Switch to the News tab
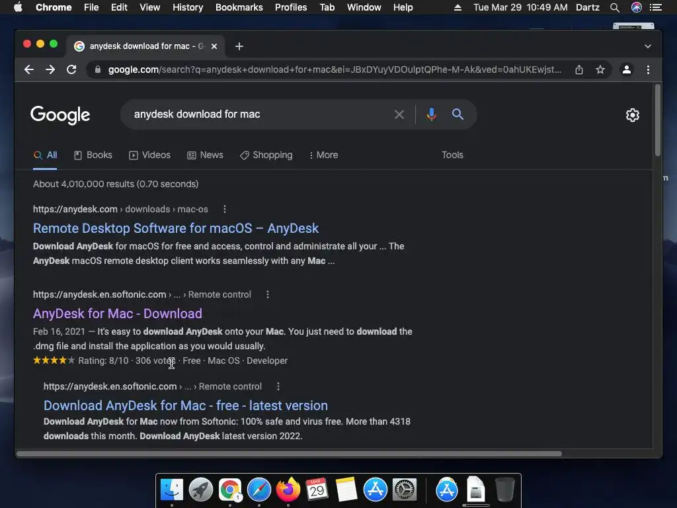This screenshot has width=677, height=508. click(x=205, y=155)
